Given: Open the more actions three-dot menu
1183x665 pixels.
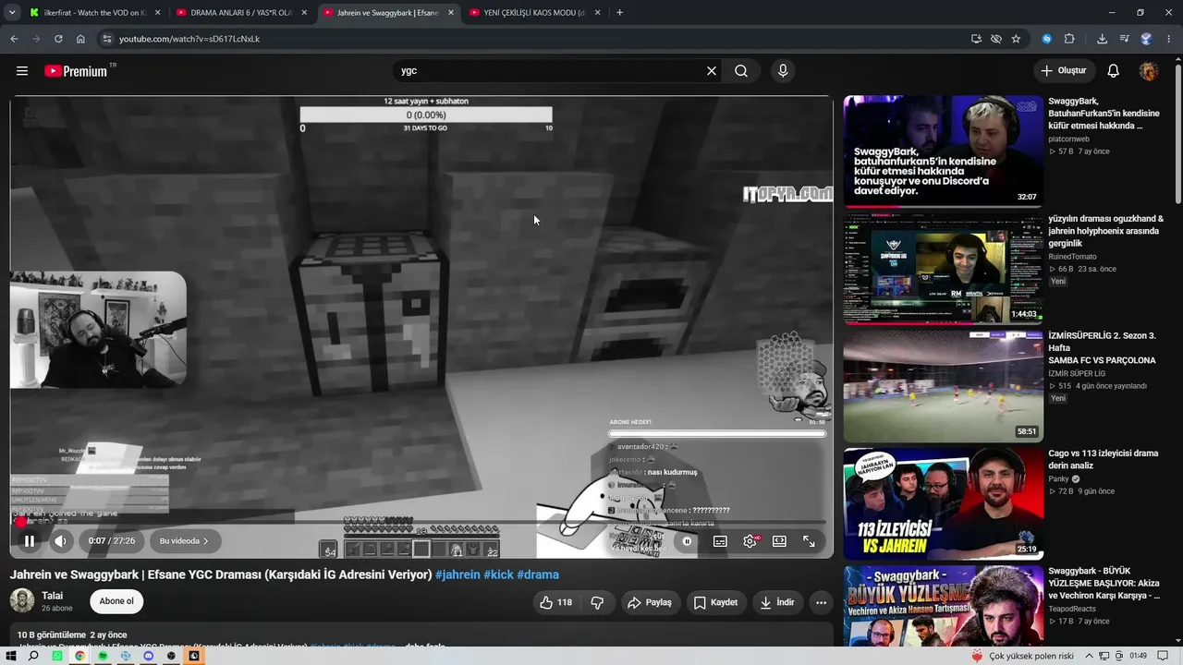Looking at the screenshot, I should [821, 602].
